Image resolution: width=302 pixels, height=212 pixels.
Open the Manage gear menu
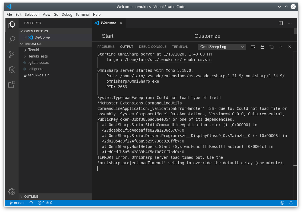coord(11,192)
